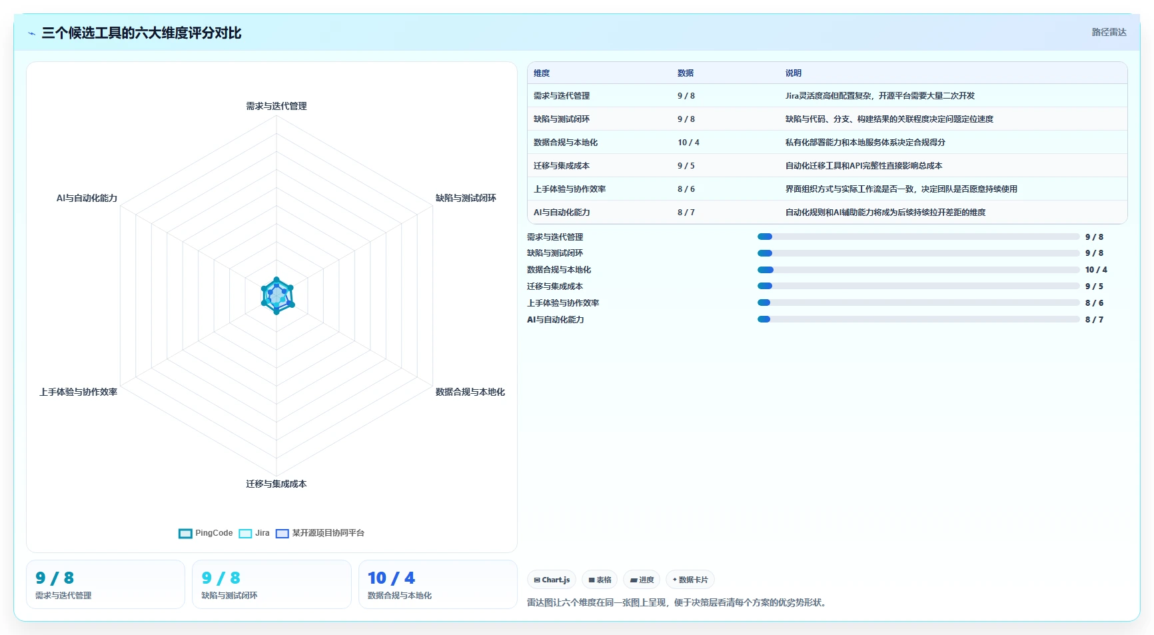This screenshot has height=635, width=1154.
Task: Click progress value 10 / 4 beside the bar
Action: (x=1096, y=270)
